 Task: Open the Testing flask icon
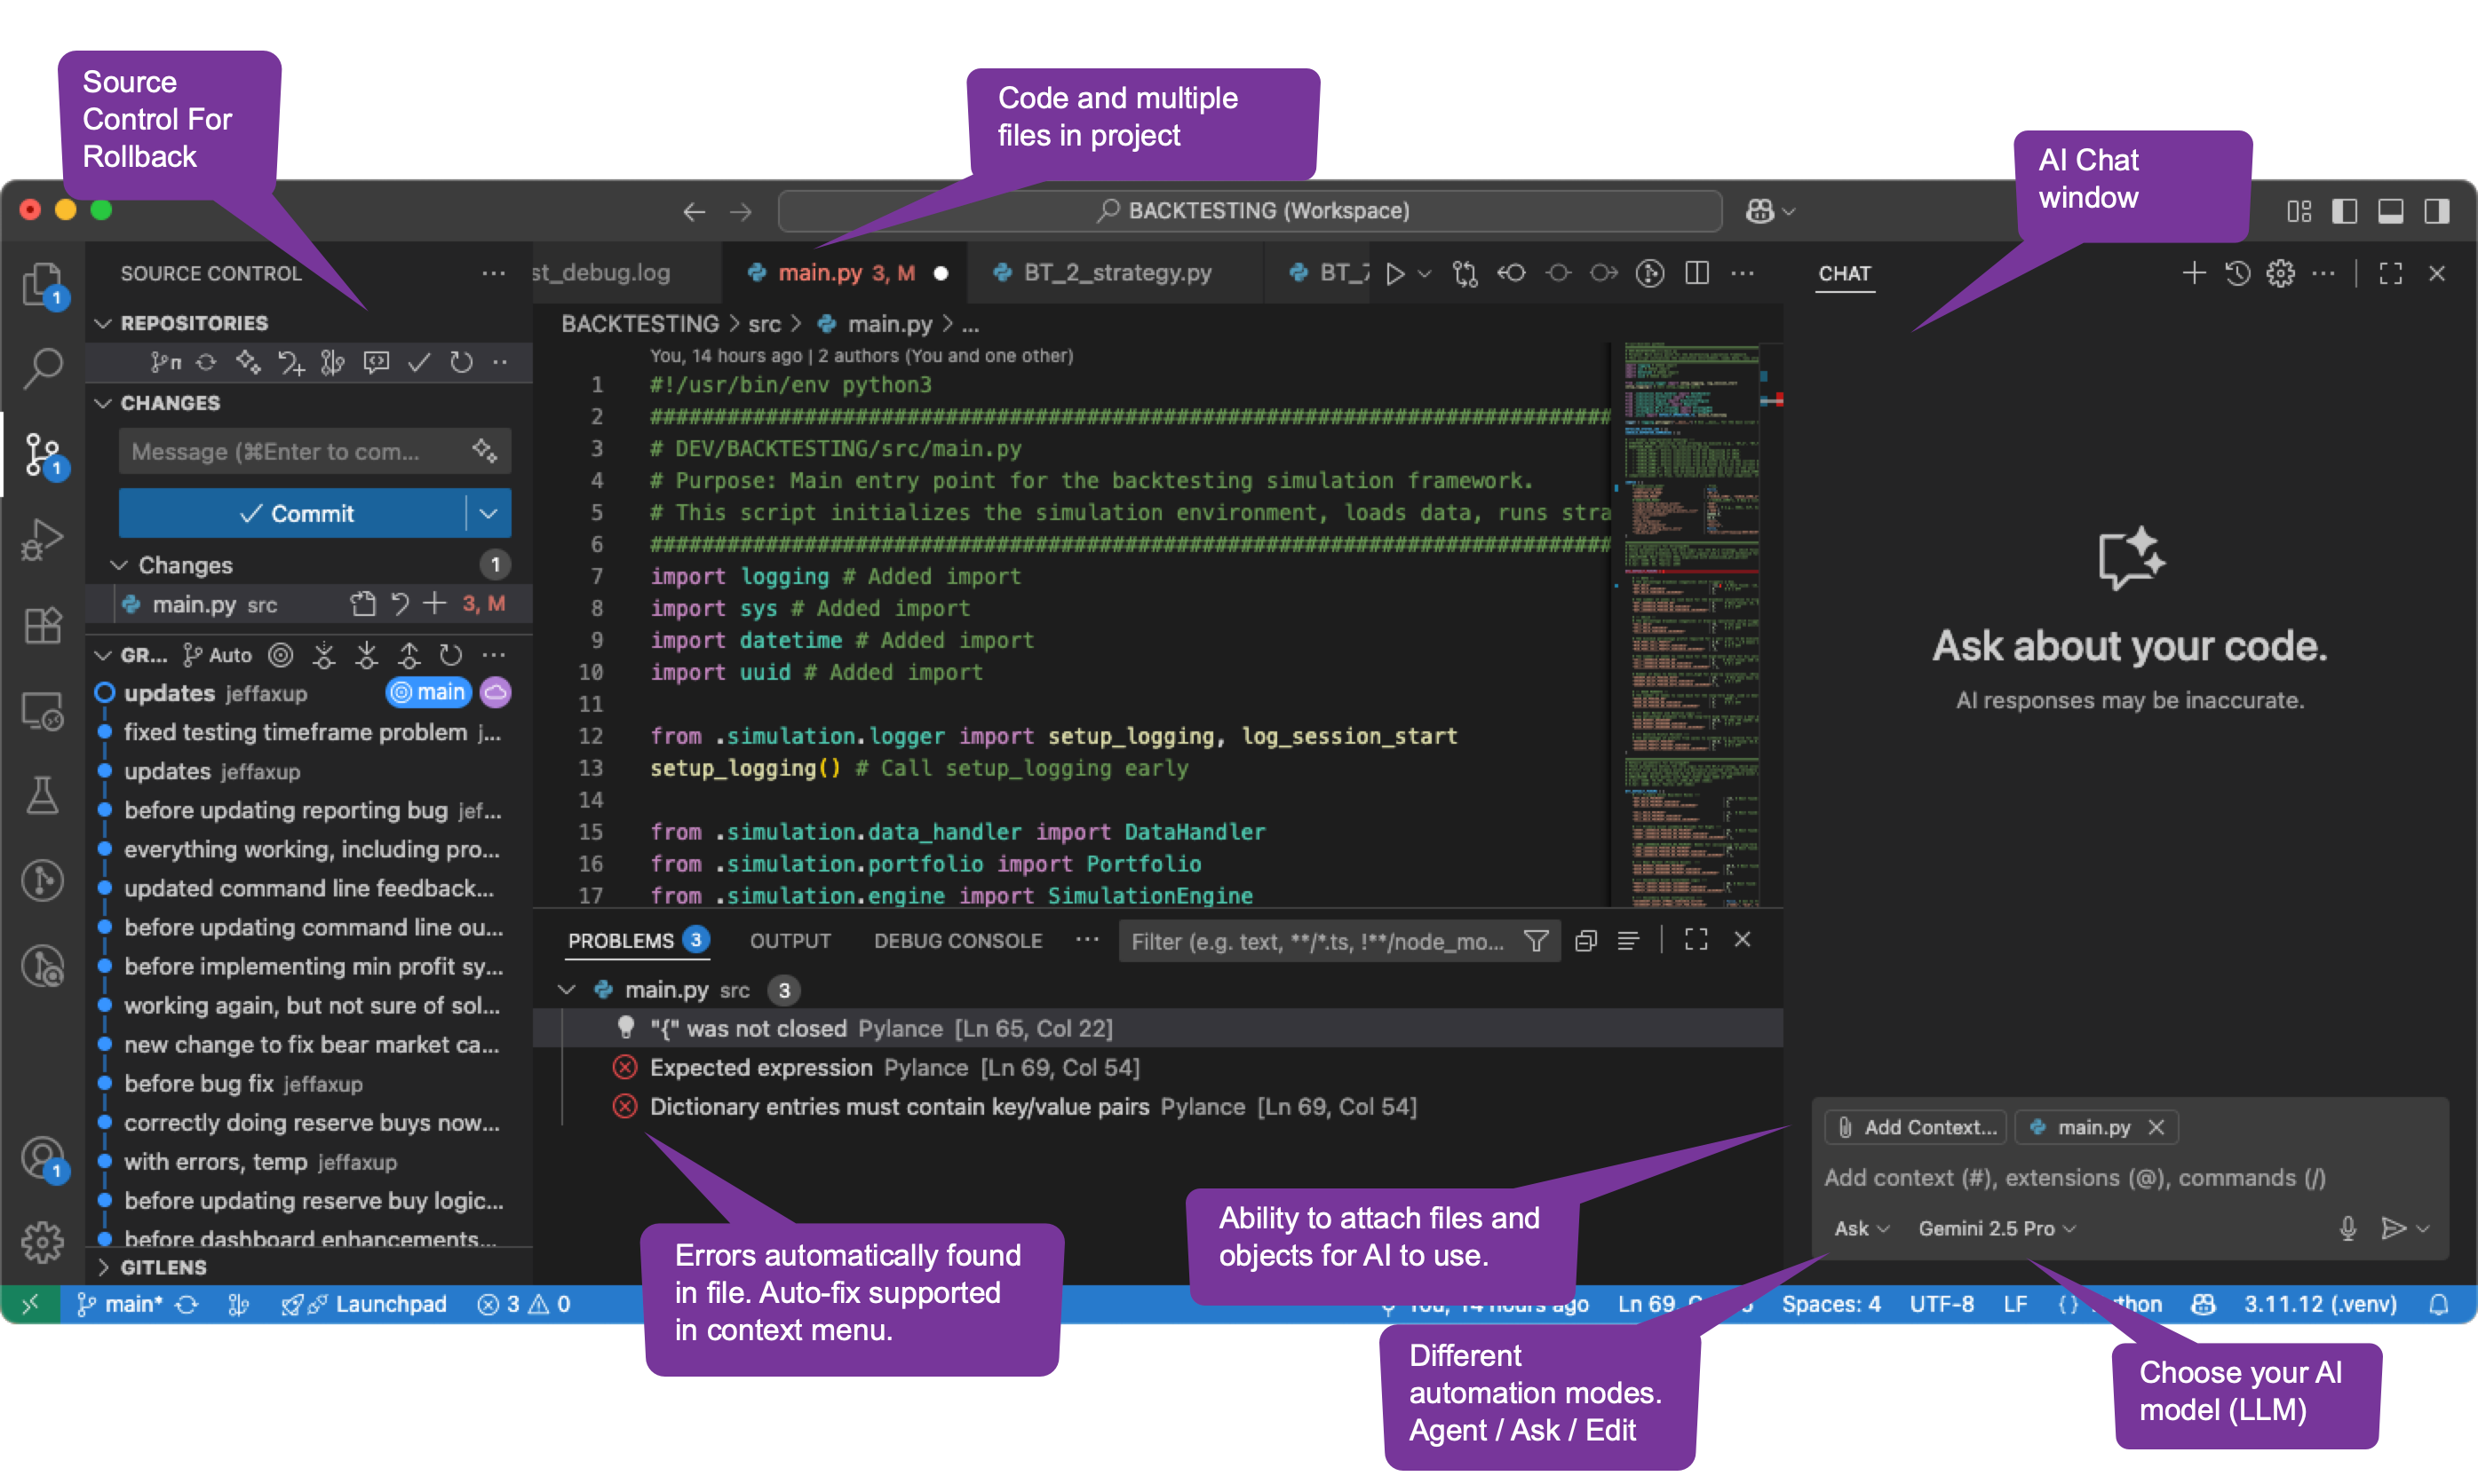click(43, 796)
